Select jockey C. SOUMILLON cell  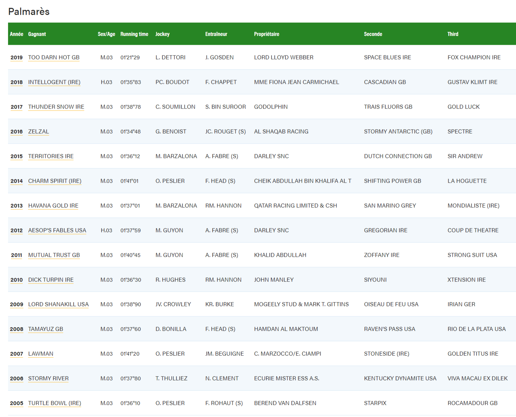175,107
